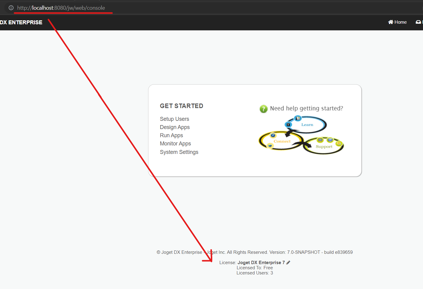Click the pencil icon to edit license
Image resolution: width=423 pixels, height=289 pixels.
coord(288,263)
